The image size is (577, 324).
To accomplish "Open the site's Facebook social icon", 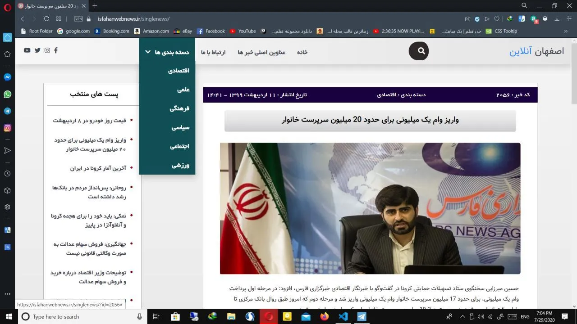I will pos(56,50).
